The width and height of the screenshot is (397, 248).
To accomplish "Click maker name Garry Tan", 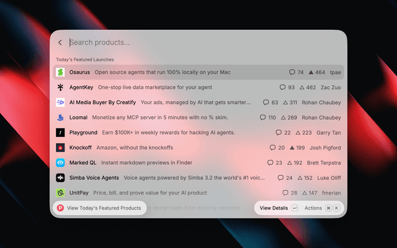I will pos(328,133).
